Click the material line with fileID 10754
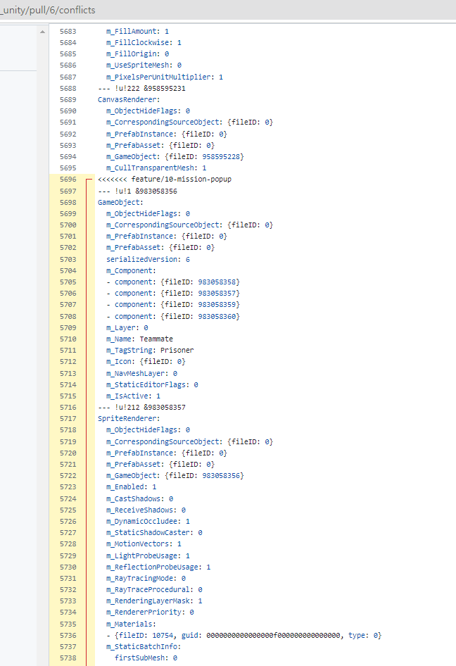 click(243, 636)
